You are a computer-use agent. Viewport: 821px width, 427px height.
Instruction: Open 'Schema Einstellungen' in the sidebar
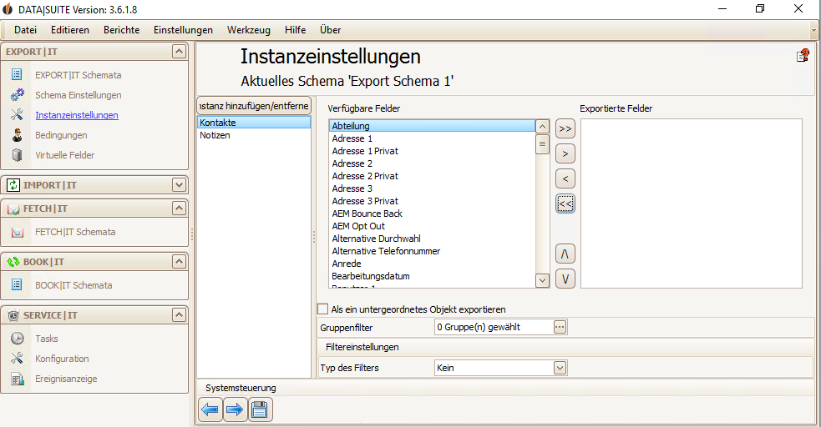(x=78, y=95)
